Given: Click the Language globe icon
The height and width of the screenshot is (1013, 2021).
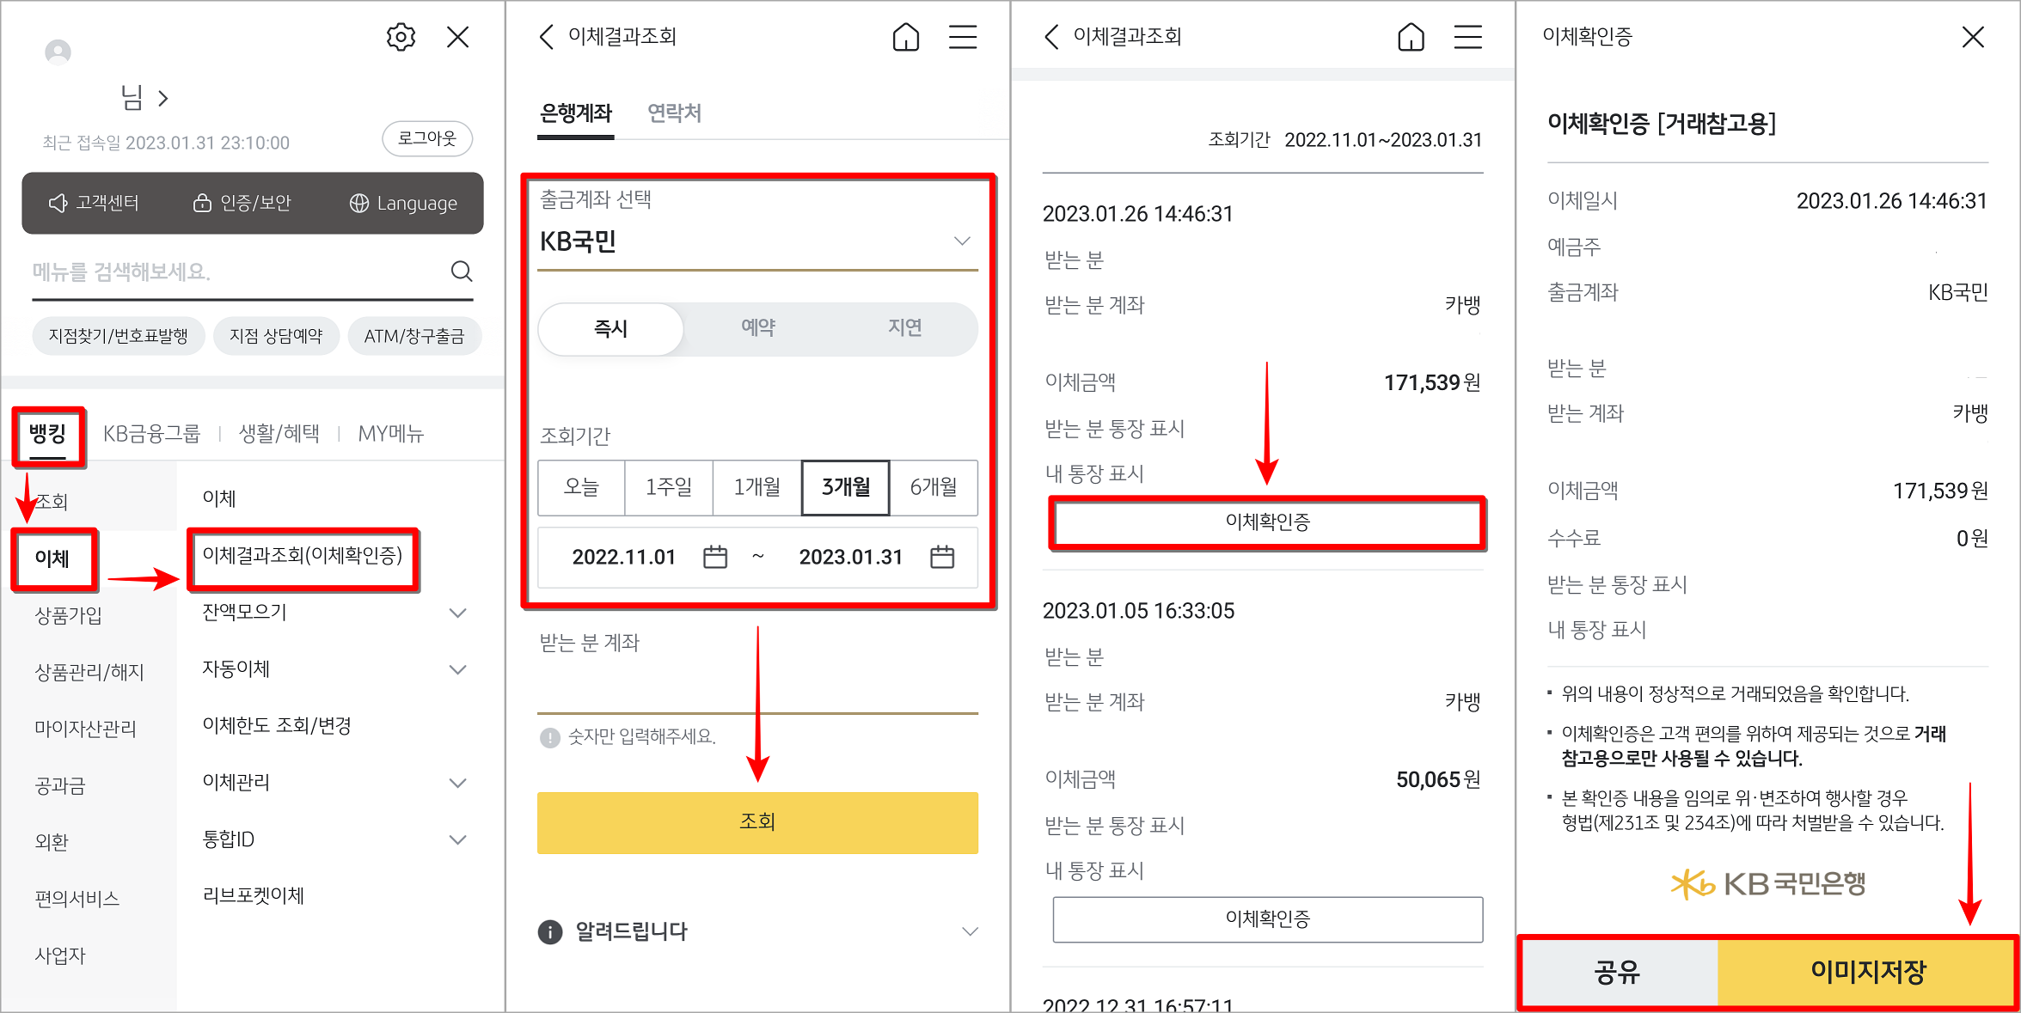Looking at the screenshot, I should [358, 204].
